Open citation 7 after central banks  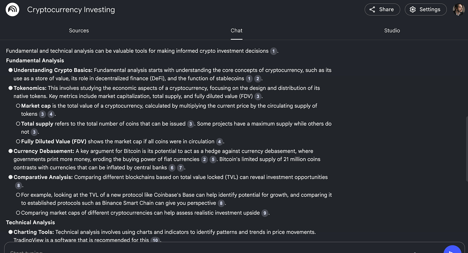click(181, 168)
